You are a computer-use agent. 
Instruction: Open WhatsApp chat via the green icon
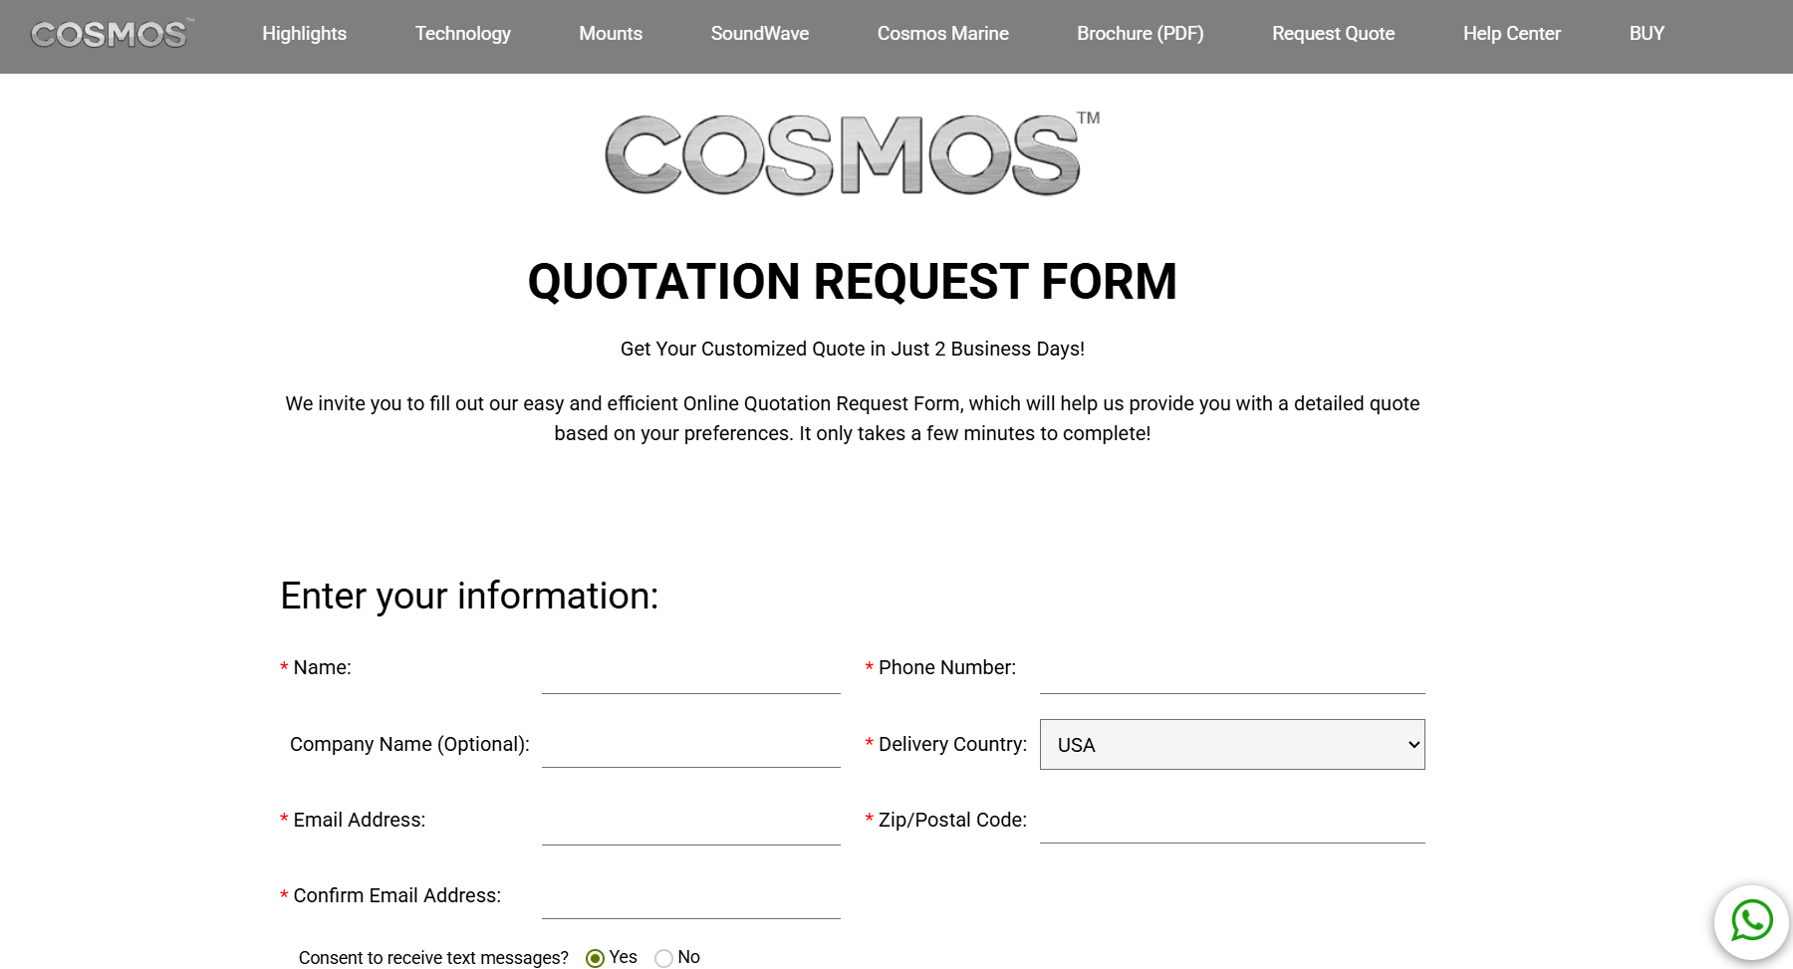[x=1752, y=921]
